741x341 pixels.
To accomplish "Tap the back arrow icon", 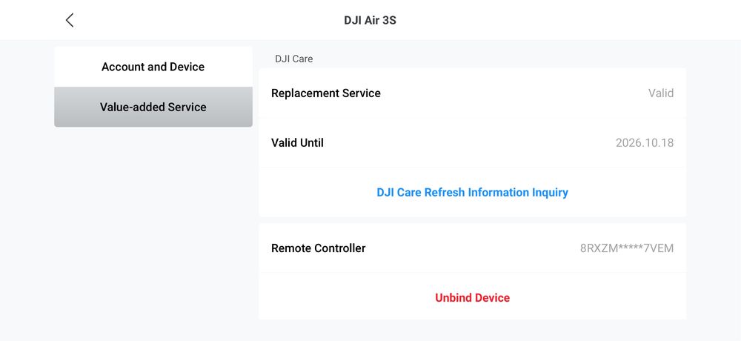I will pyautogui.click(x=70, y=20).
